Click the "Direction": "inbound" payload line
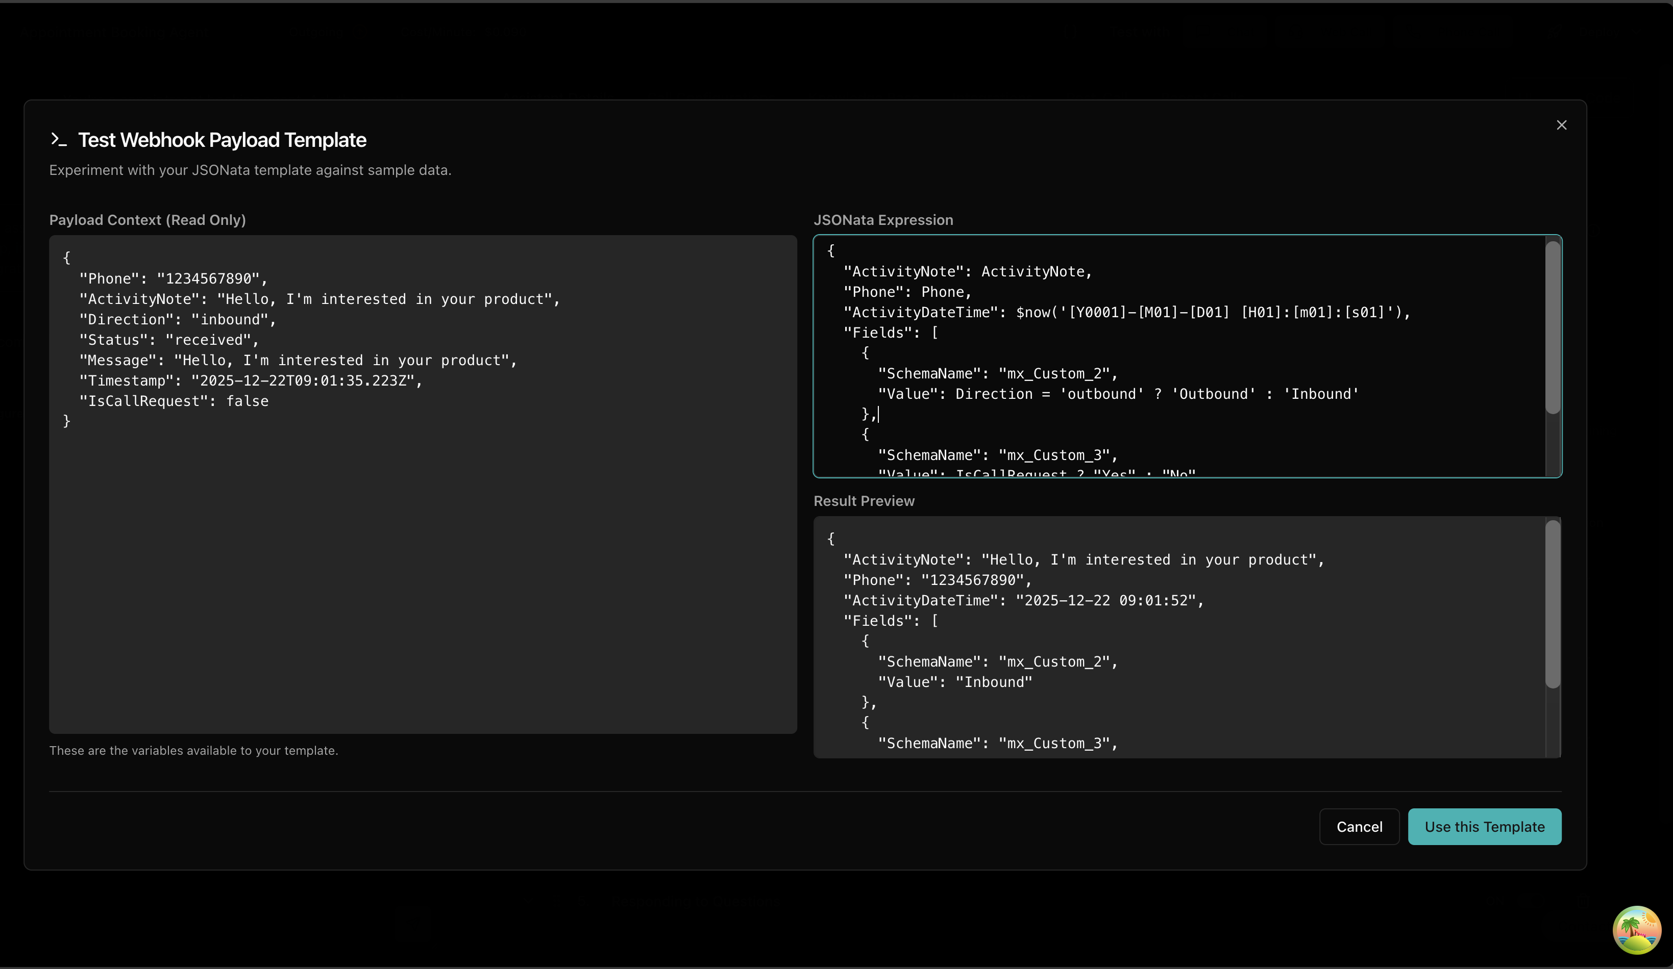 coord(177,320)
